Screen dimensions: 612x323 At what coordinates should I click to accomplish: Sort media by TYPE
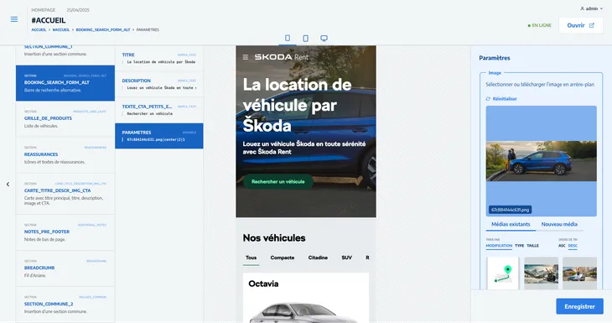519,246
